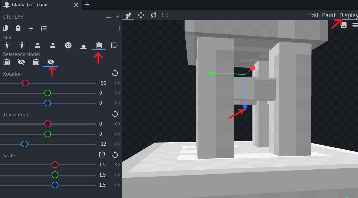The height and width of the screenshot is (198, 358).
Task: Click the plus icon in Display panel
Action: tap(31, 29)
